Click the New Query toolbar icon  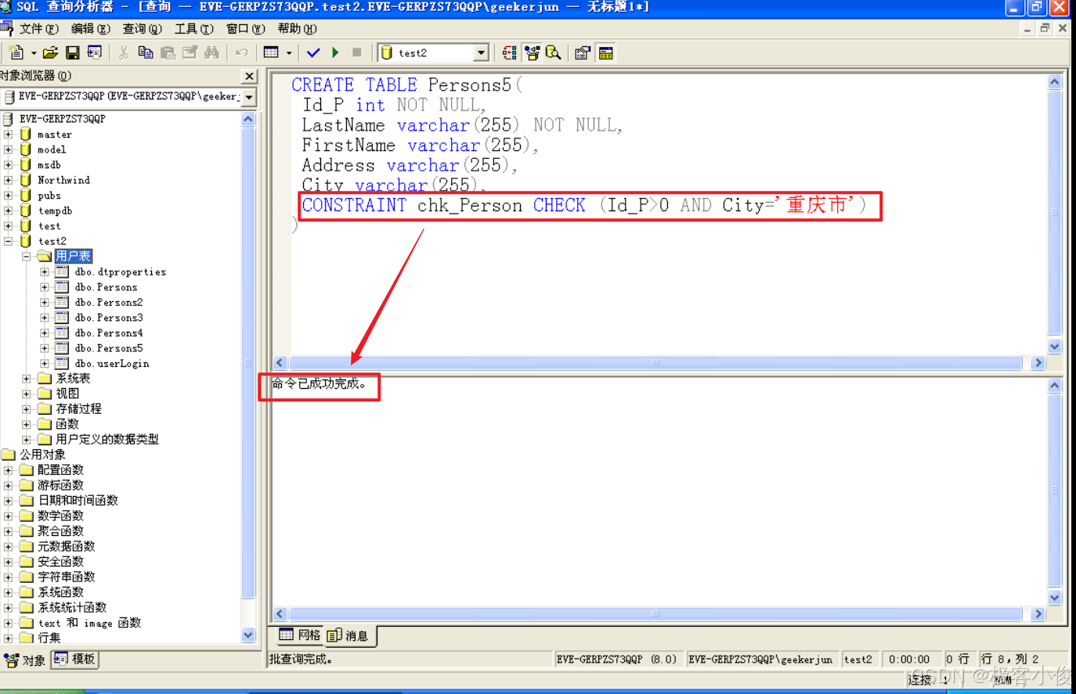point(16,52)
